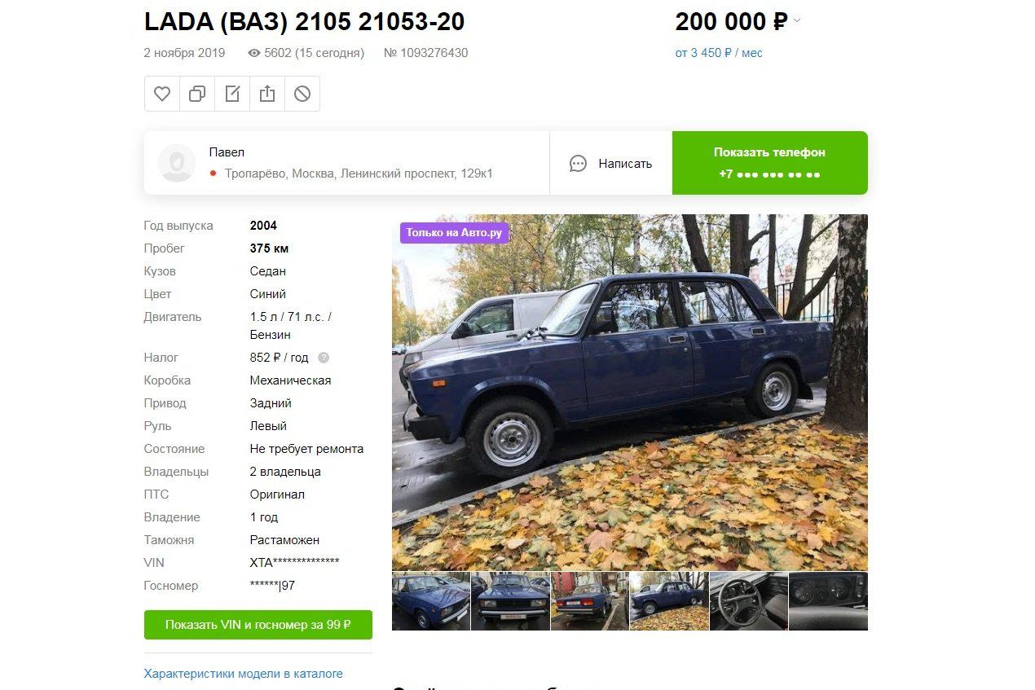This screenshot has height=690, width=1035.
Task: Click the share listing icon
Action: (267, 94)
